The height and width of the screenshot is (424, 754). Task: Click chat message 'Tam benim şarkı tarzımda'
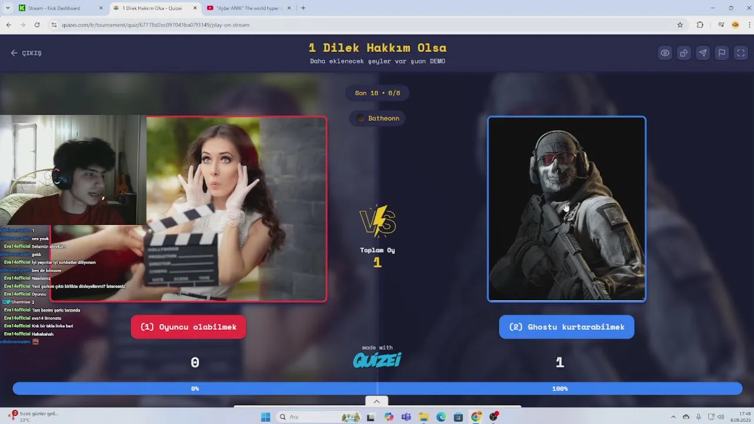[56, 310]
